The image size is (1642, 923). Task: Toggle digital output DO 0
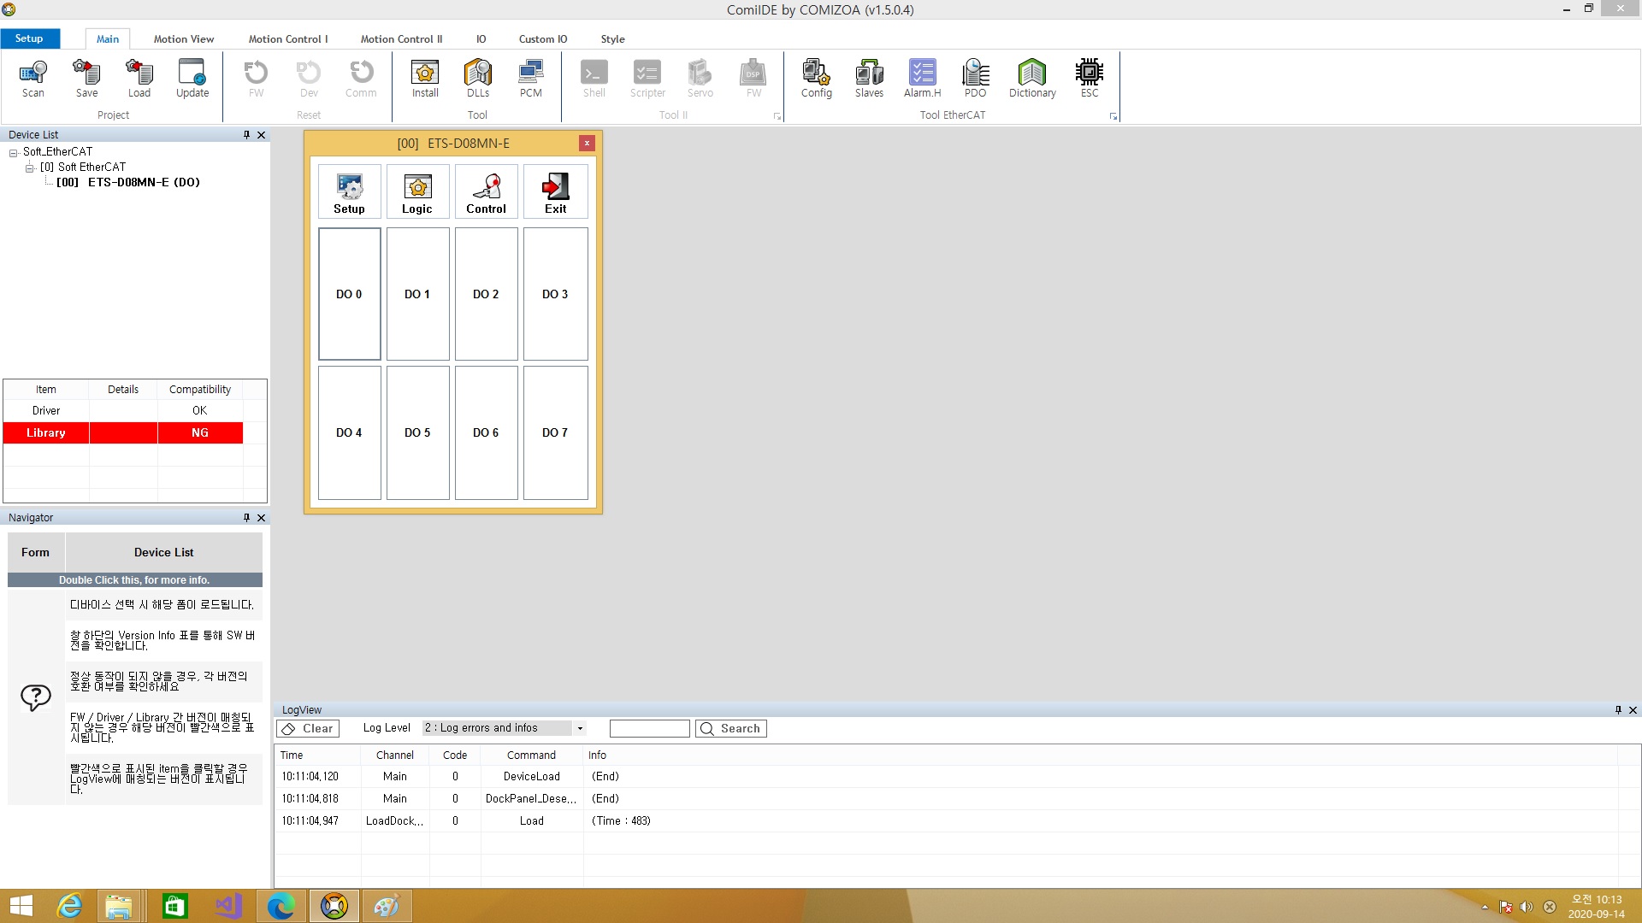pyautogui.click(x=349, y=294)
